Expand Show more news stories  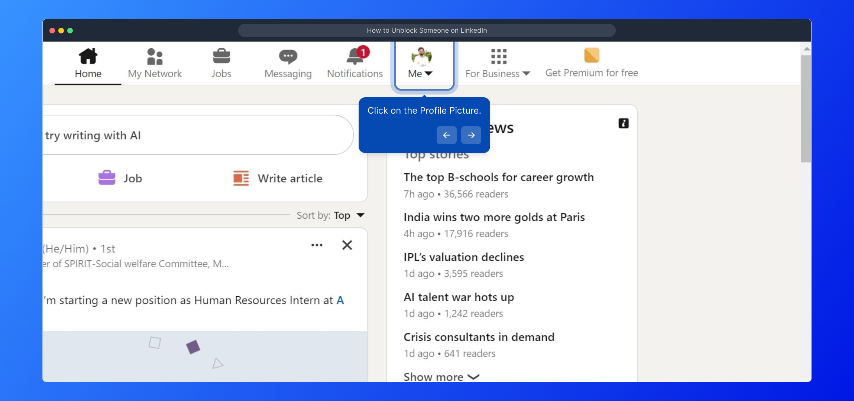441,376
